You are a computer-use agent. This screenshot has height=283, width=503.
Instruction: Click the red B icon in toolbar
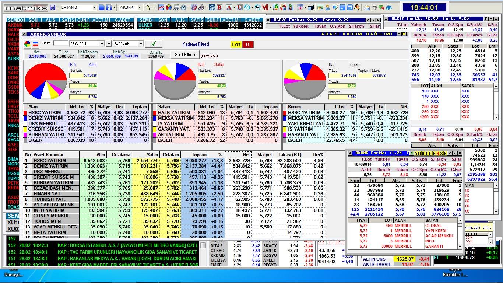219,7
